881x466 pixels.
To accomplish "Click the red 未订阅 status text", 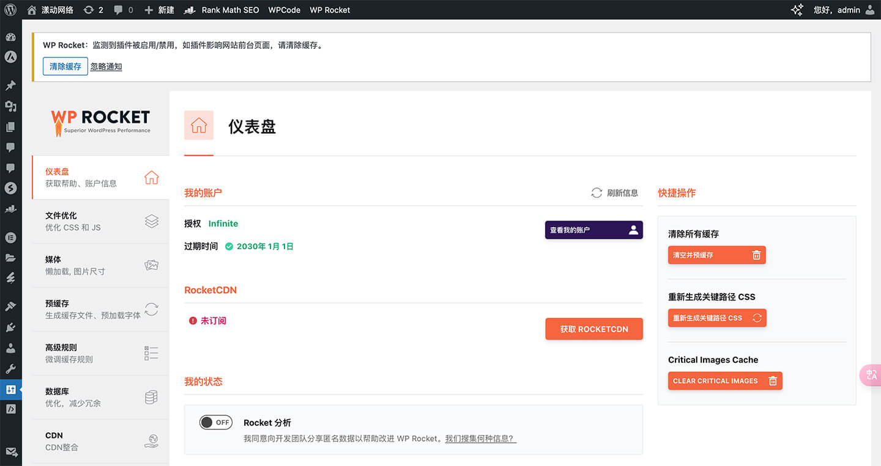I will coord(214,321).
